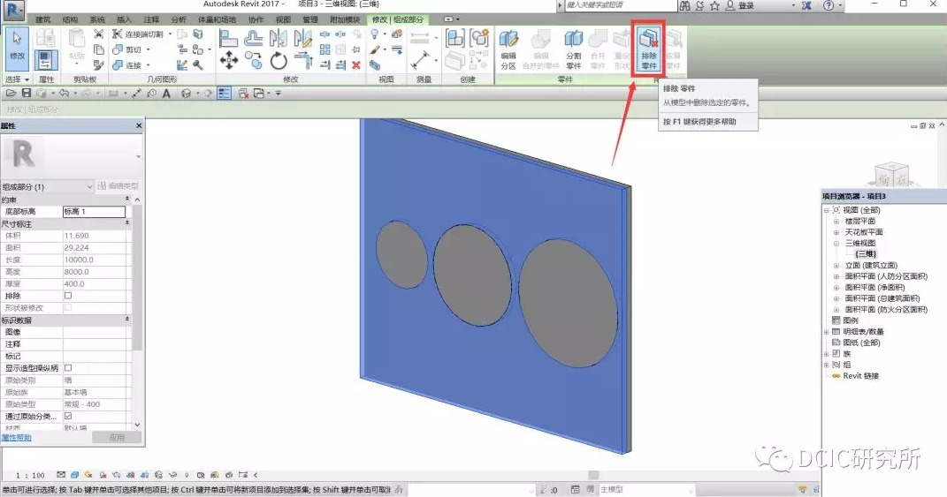Open 编辑分区 (Edit Division) tool

click(x=508, y=50)
